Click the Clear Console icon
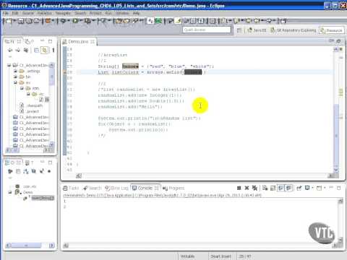Viewport: 347px width, 260px height. pyautogui.click(x=265, y=188)
